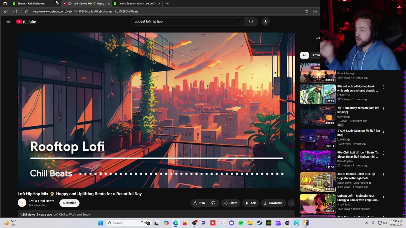Image resolution: width=406 pixels, height=228 pixels.
Task: Open Lofi & Chill Beats channel name
Action: coord(42,201)
